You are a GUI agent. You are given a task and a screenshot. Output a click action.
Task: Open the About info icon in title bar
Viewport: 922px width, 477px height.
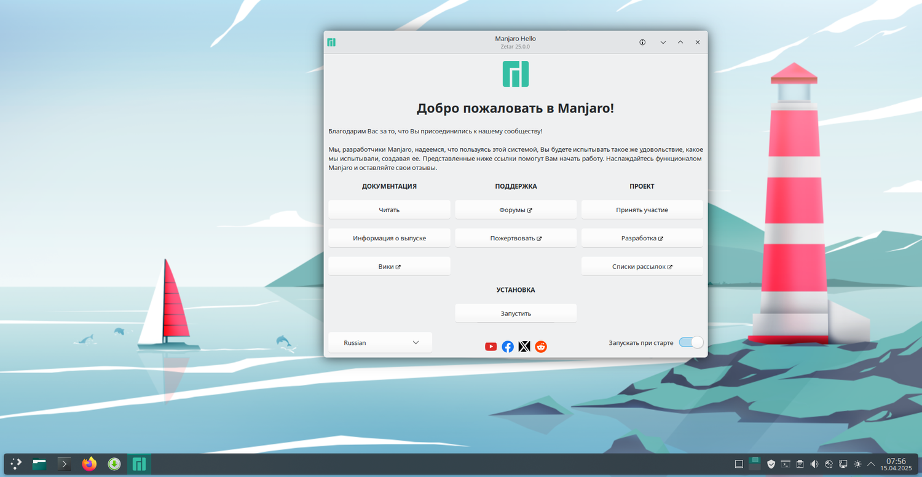(642, 42)
